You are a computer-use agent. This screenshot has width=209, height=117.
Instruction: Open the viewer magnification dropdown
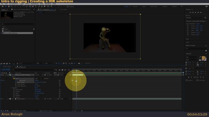click(x=40, y=63)
